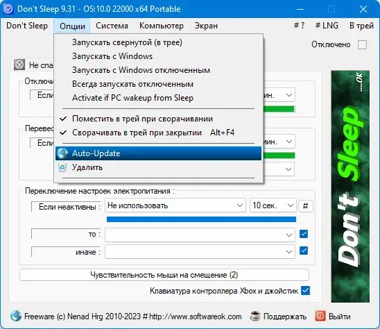
Task: Click the Выйти exit button
Action: (x=333, y=316)
